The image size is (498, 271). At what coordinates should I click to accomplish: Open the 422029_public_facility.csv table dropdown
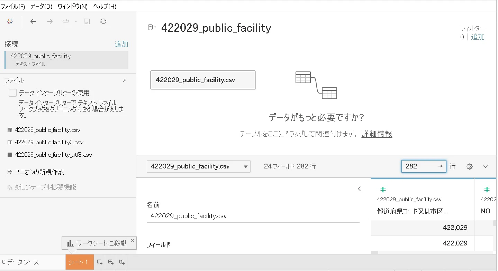pos(199,166)
